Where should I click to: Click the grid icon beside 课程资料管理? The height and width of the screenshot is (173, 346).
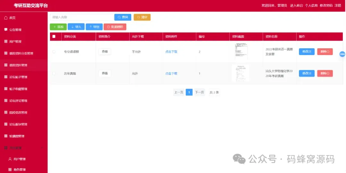[6, 65]
